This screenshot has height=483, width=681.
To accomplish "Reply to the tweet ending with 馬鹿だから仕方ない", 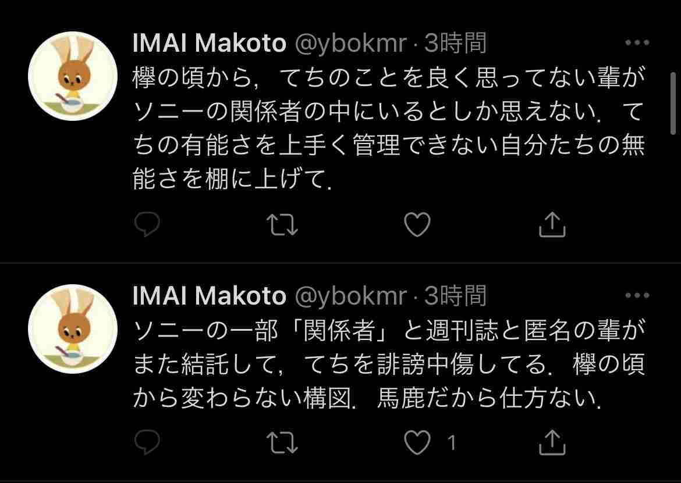I will coord(147,442).
